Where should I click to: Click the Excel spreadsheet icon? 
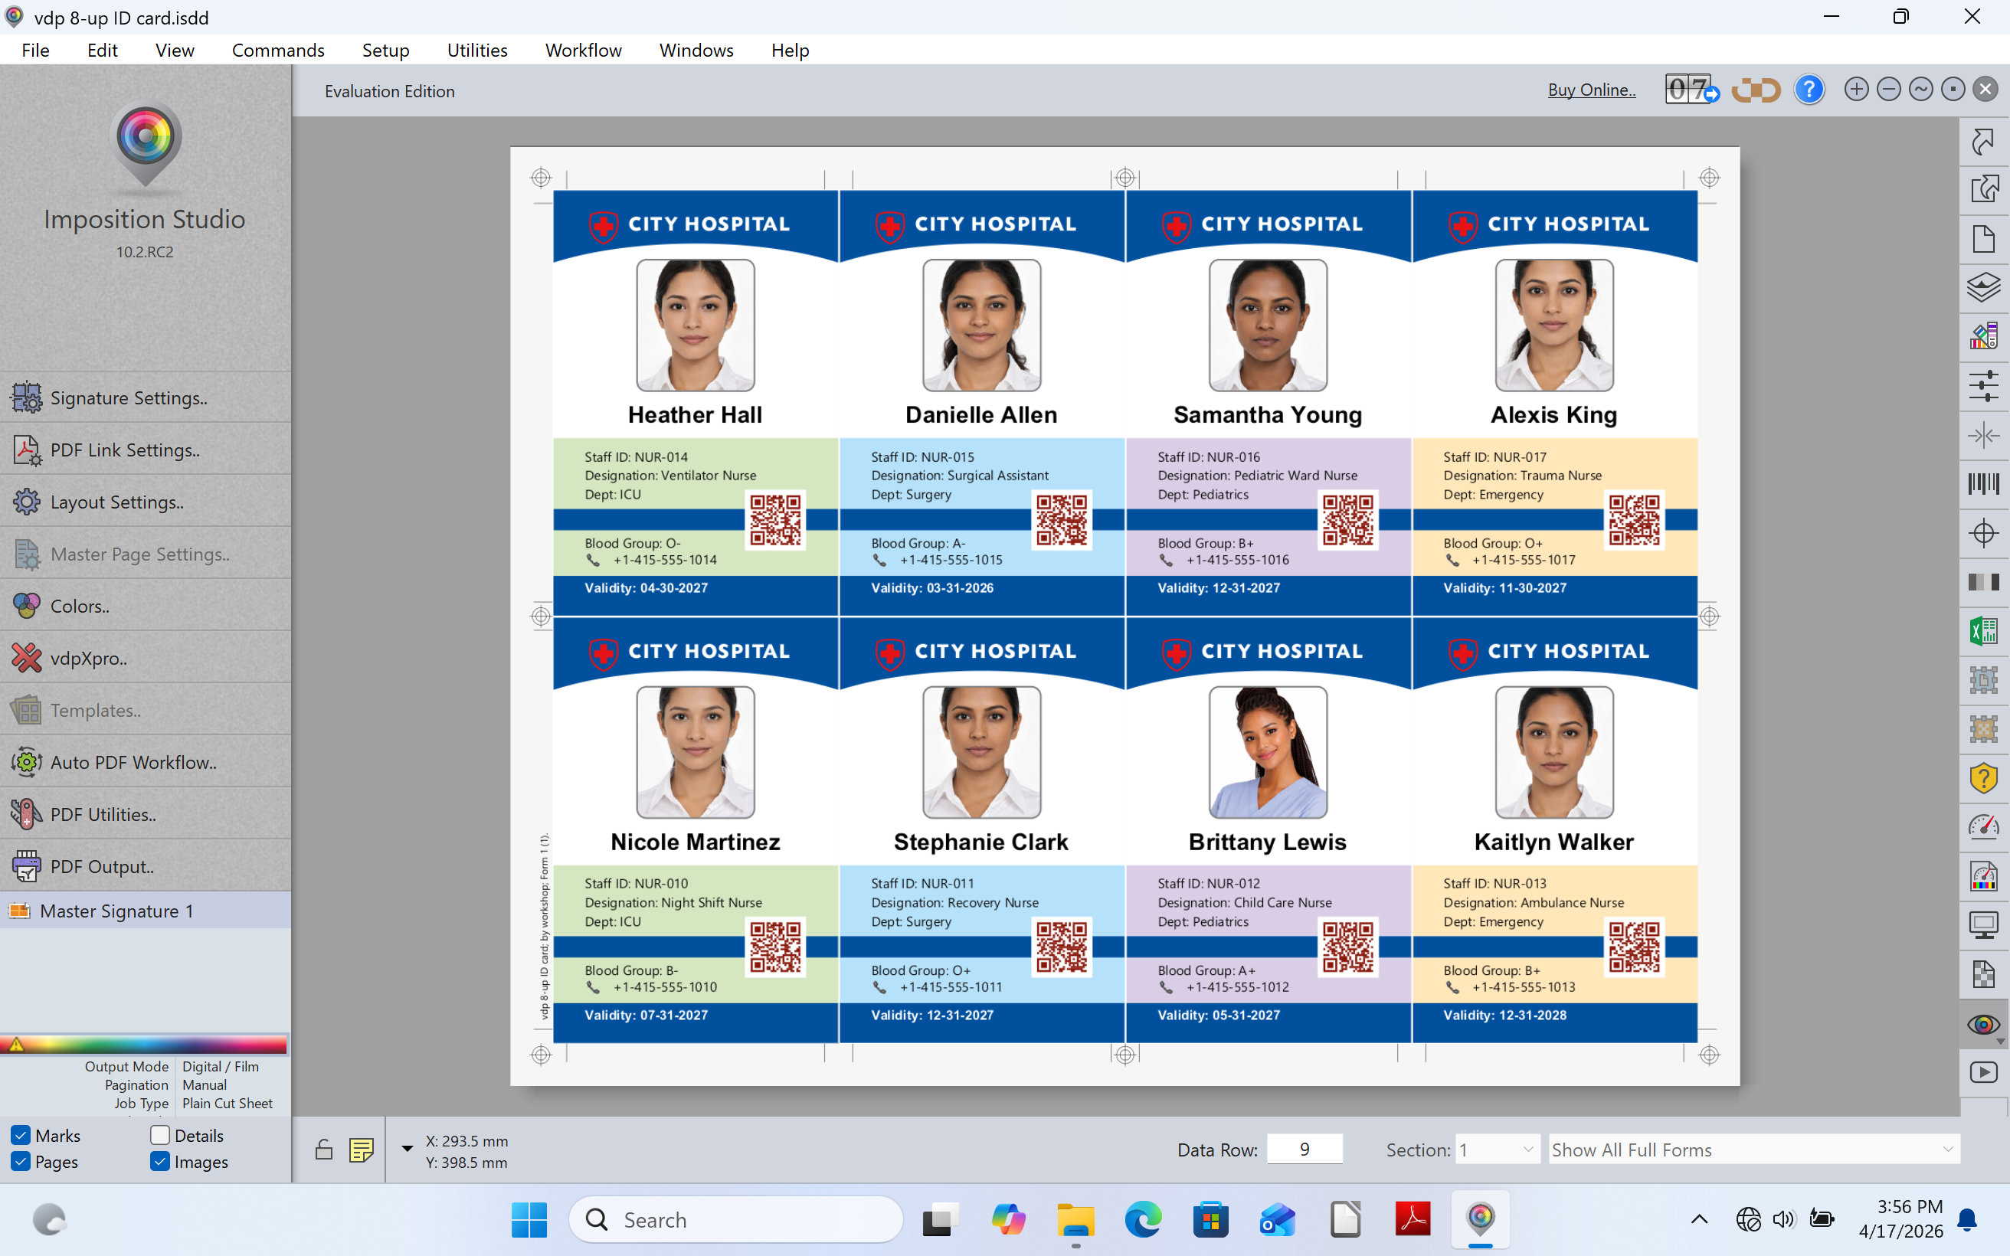tap(1983, 631)
